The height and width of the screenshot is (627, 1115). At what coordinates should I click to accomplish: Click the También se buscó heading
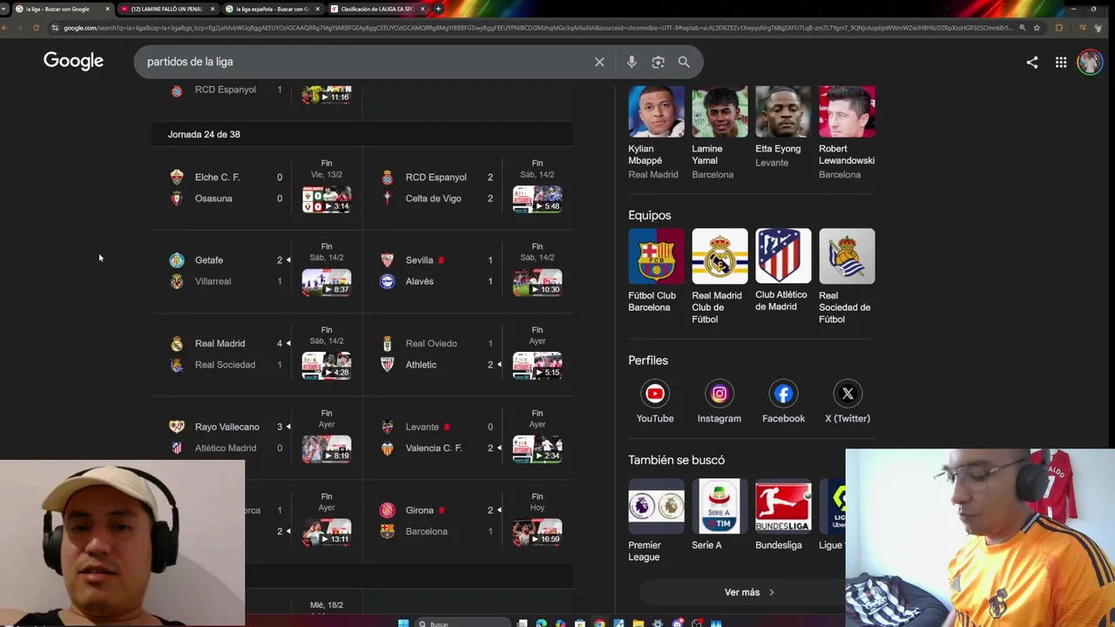coord(676,460)
